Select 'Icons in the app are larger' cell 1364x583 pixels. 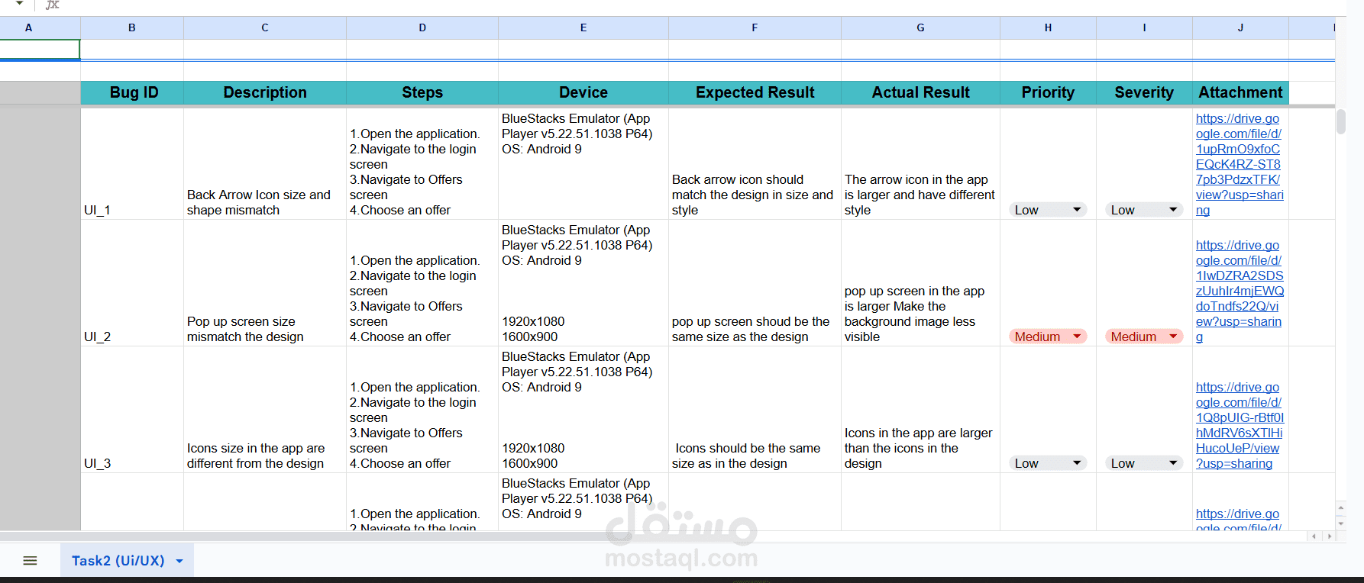[920, 410]
